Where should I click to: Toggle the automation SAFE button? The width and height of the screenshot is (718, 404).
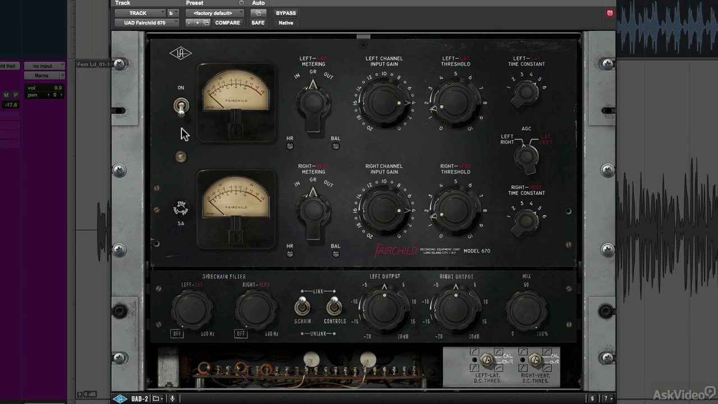click(x=258, y=23)
